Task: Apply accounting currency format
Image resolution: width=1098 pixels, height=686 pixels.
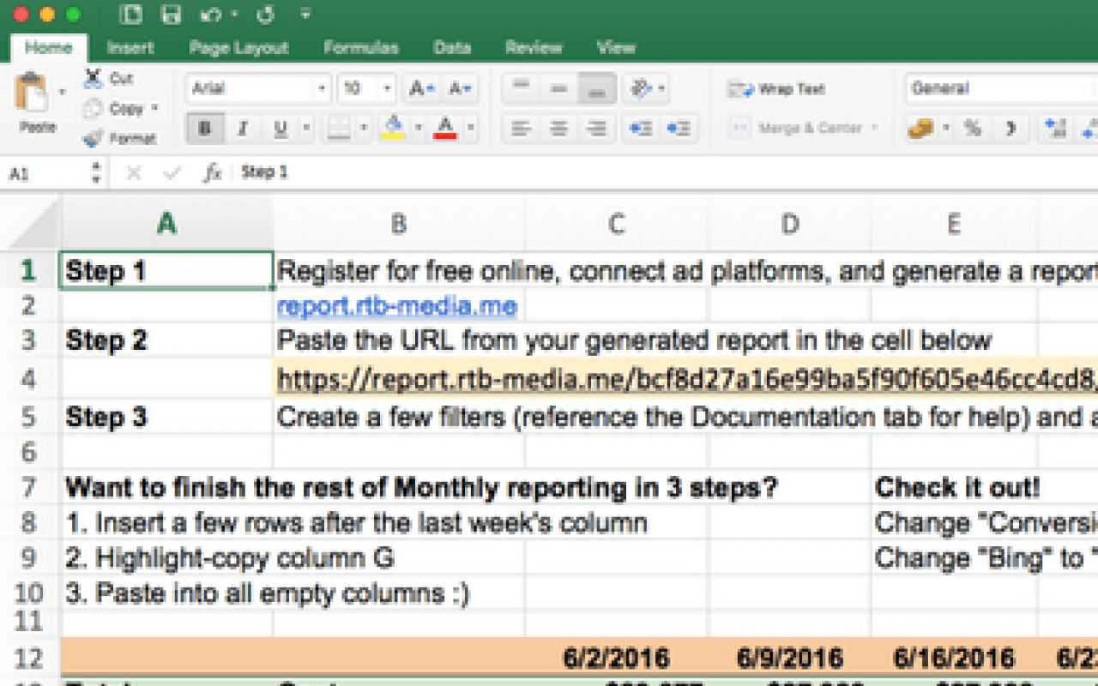Action: (x=920, y=129)
